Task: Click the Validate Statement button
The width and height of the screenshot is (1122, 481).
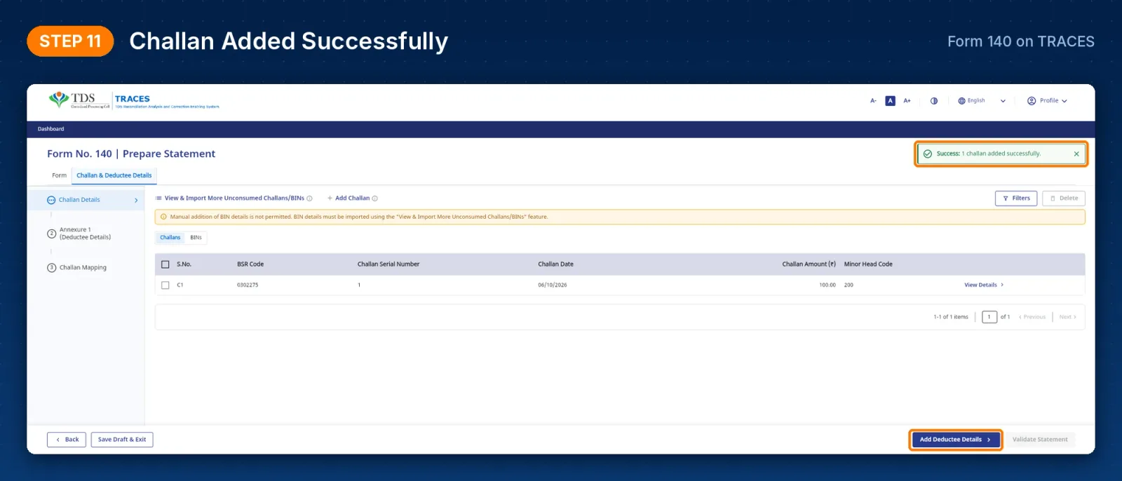Action: (1040, 440)
